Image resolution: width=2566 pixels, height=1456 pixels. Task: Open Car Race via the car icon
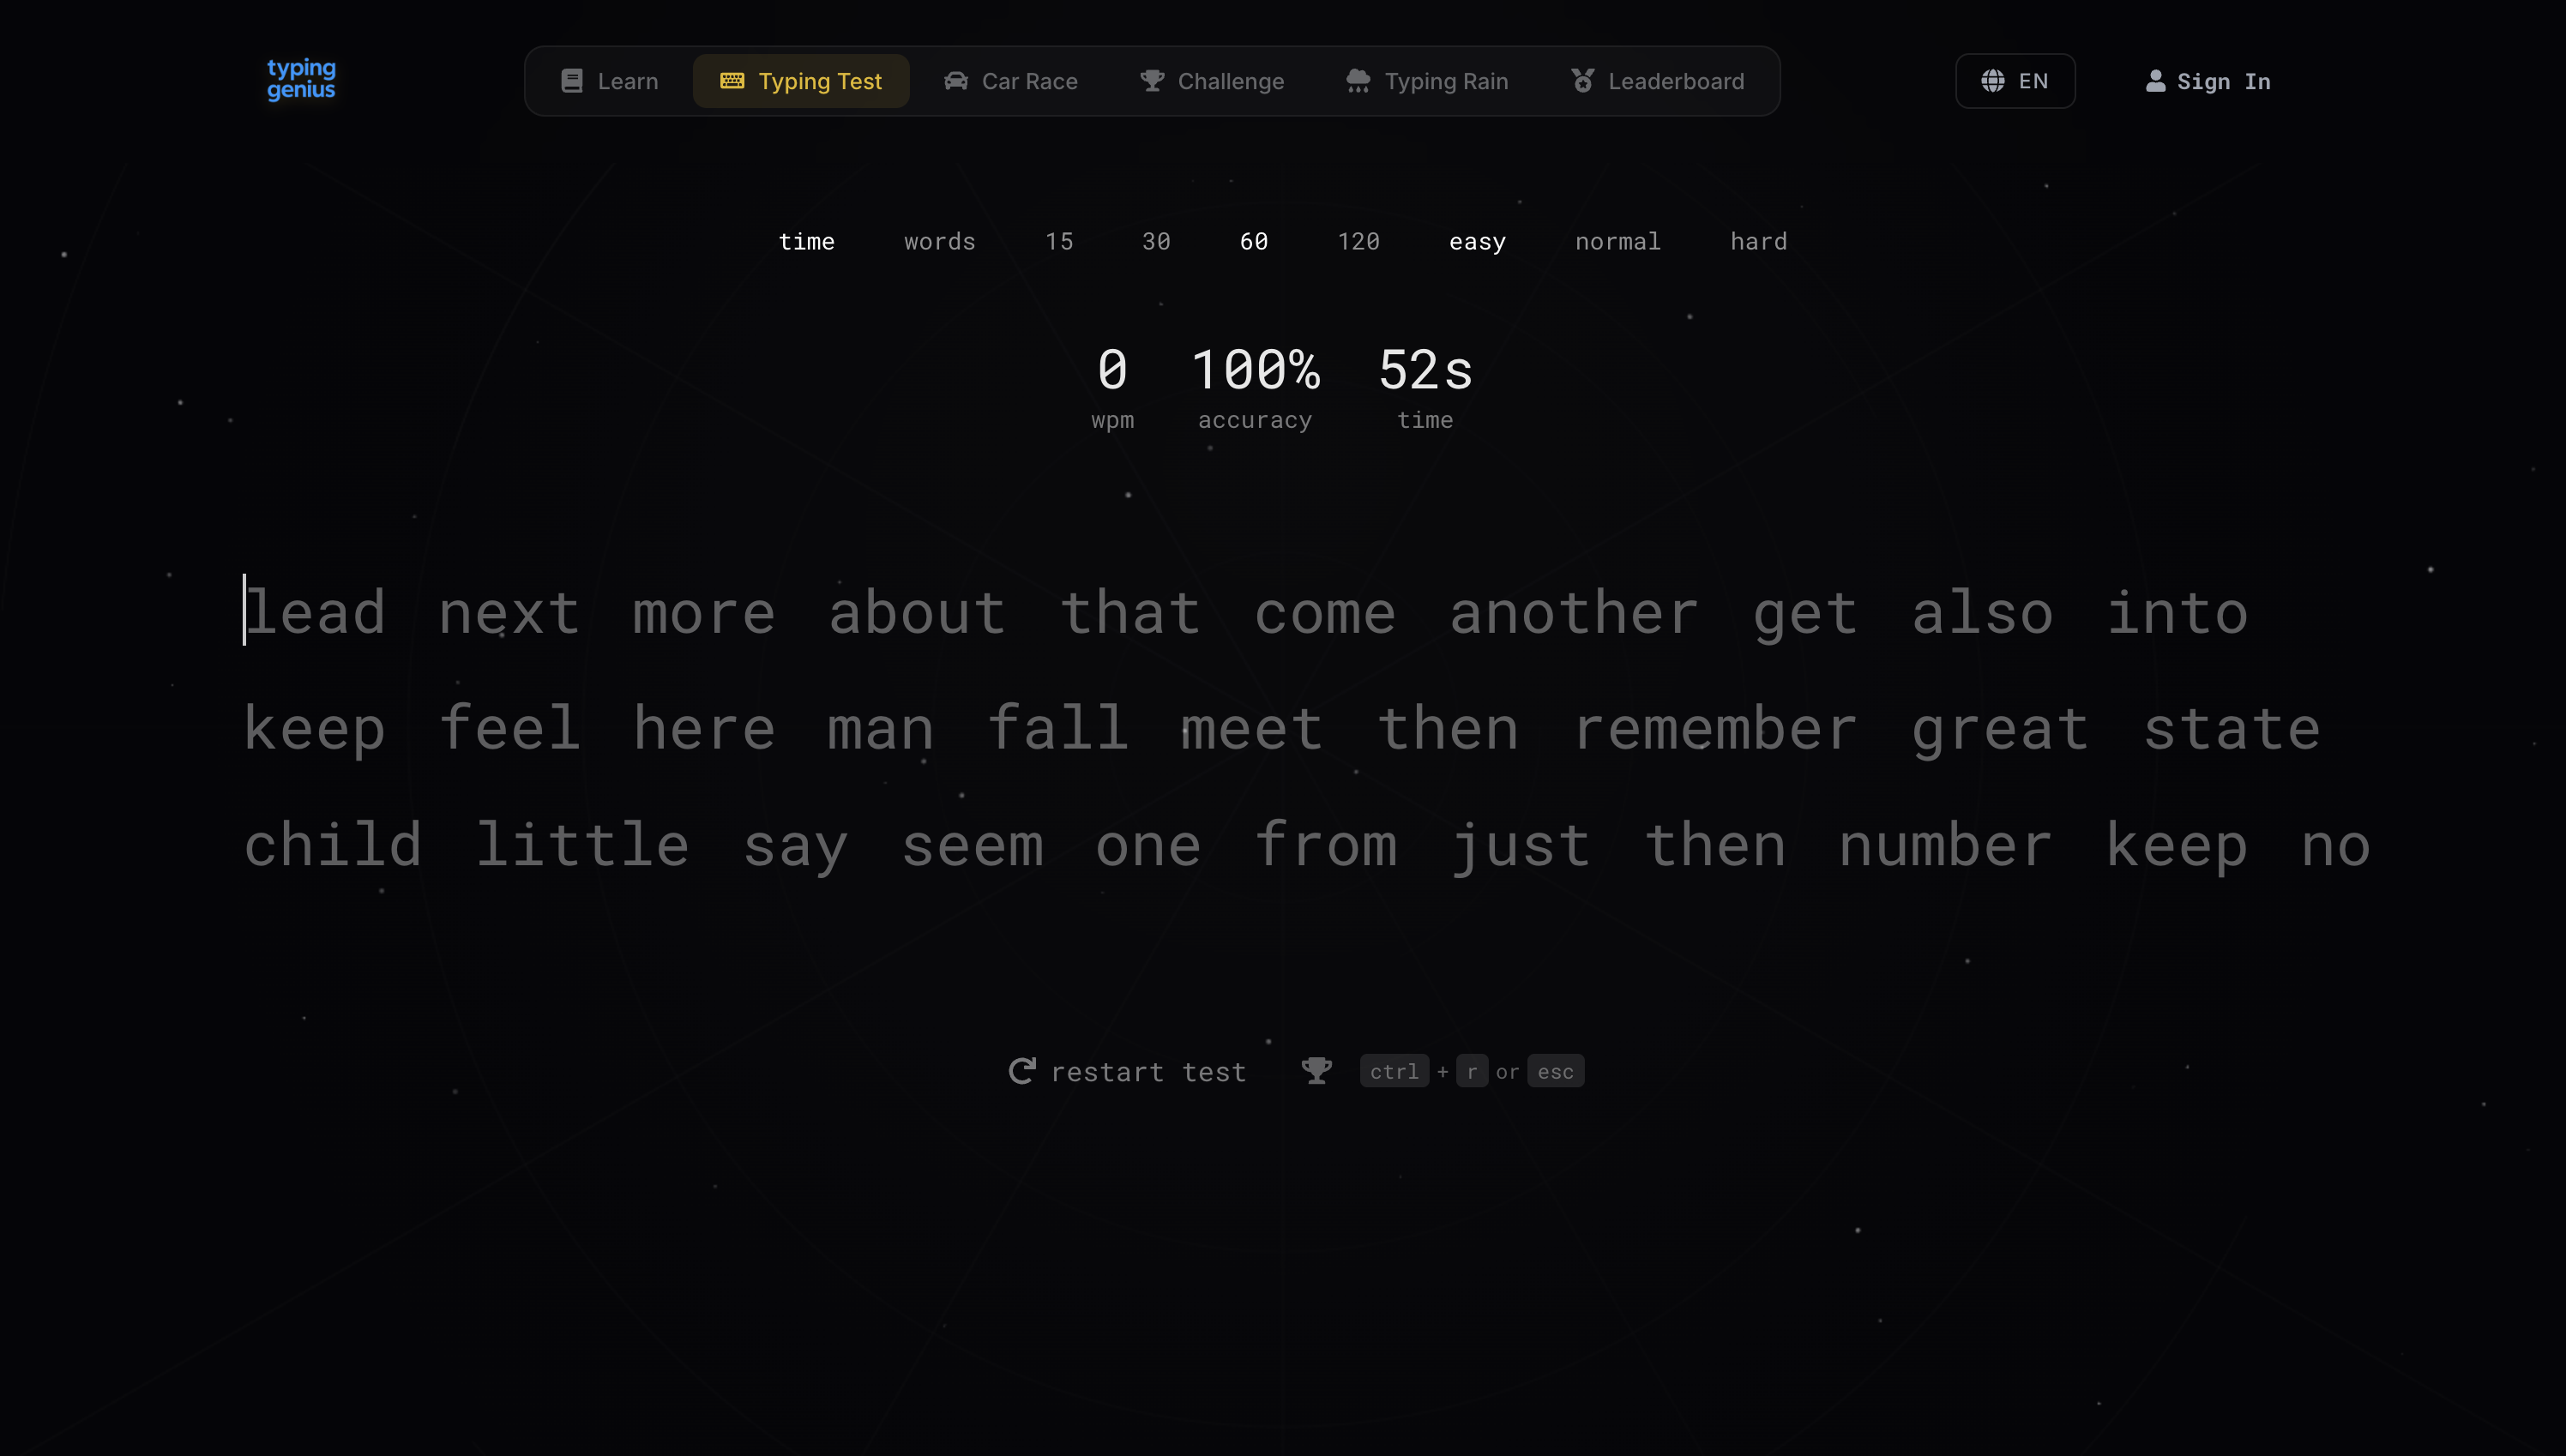(x=956, y=81)
